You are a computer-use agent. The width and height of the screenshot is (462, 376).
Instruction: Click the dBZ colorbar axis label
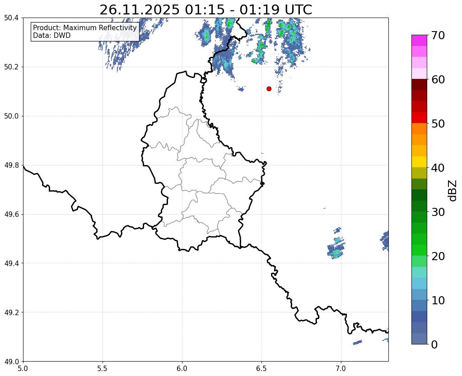point(452,190)
